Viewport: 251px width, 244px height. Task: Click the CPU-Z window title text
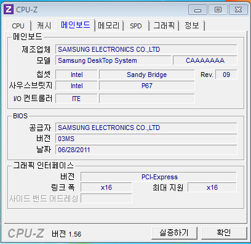[26, 10]
